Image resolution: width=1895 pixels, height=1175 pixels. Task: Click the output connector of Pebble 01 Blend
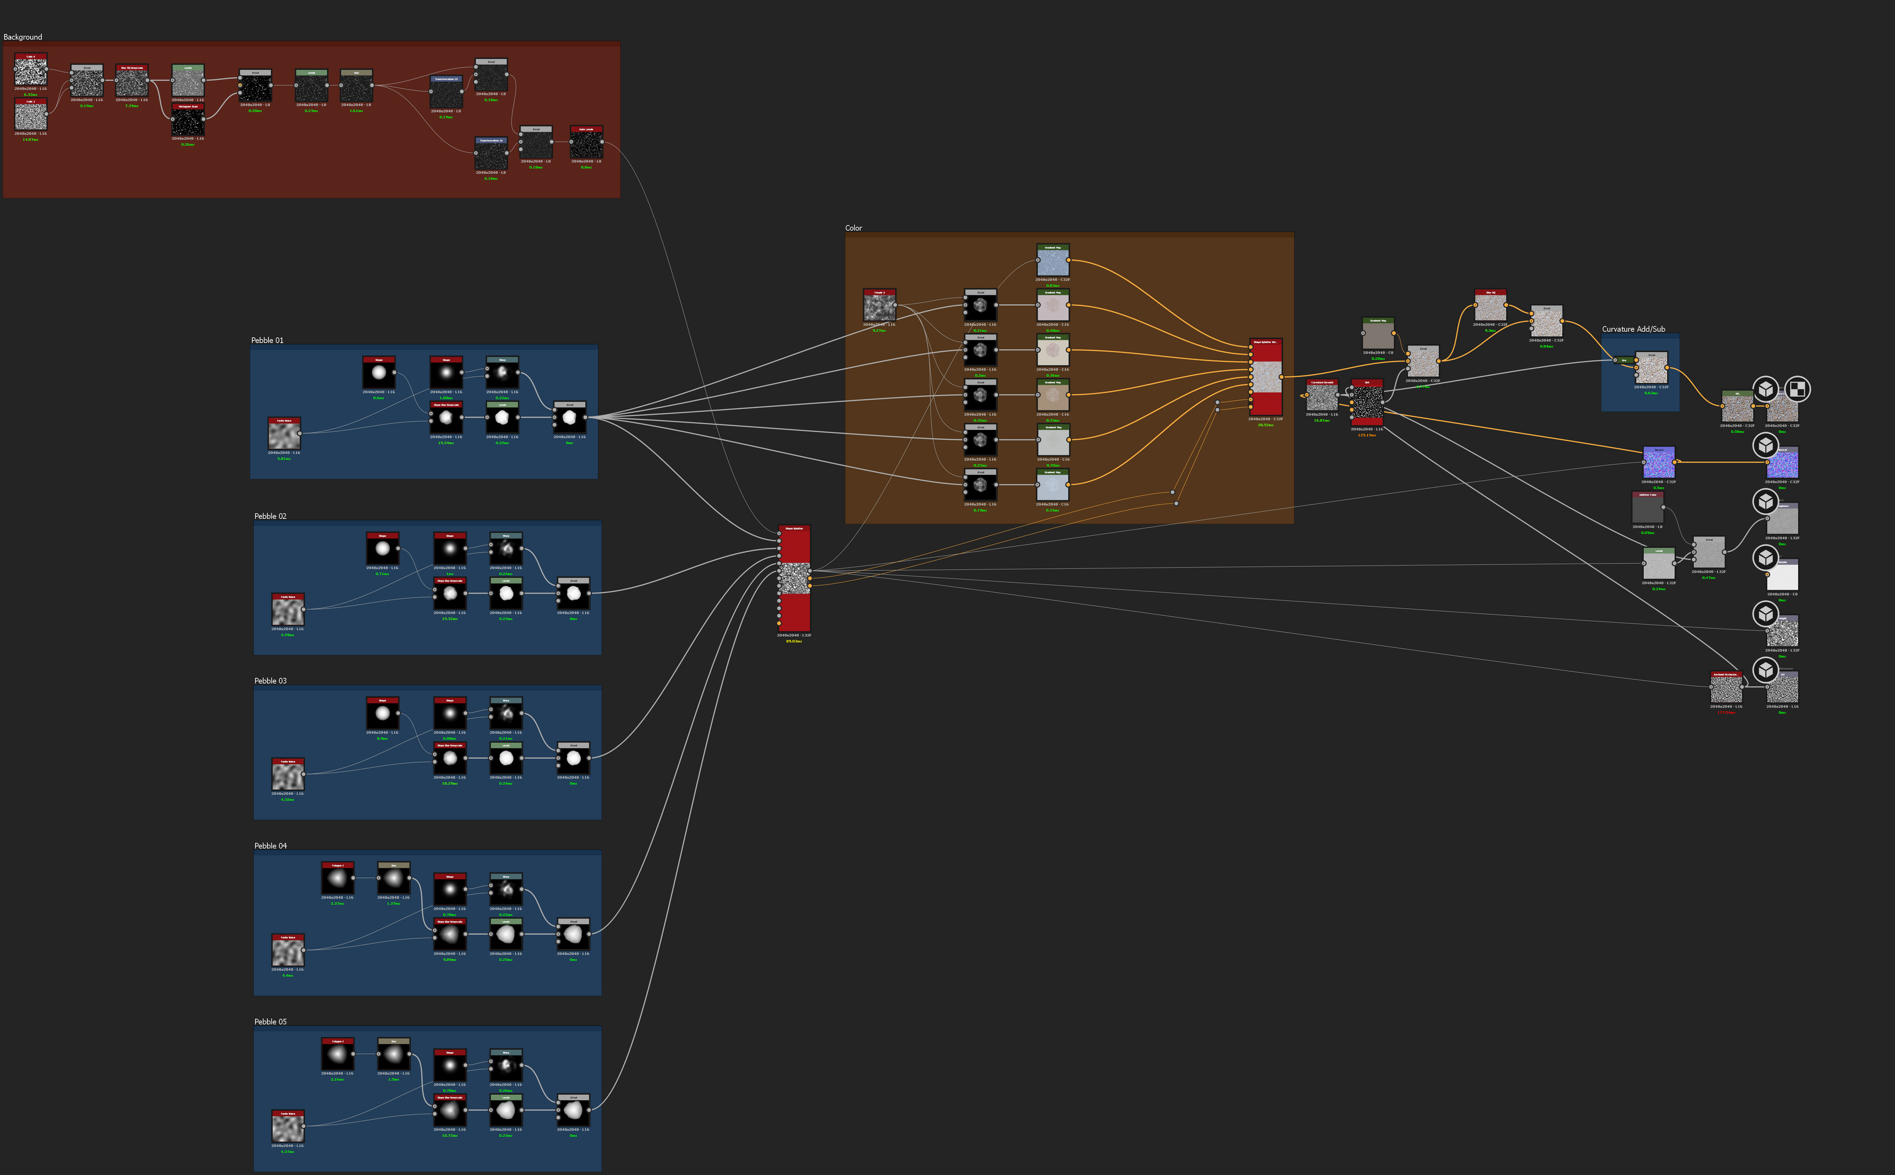click(586, 417)
